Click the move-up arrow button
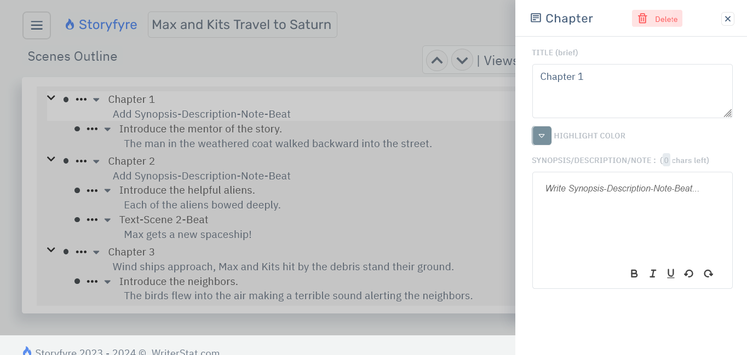This screenshot has height=355, width=747. click(x=436, y=60)
